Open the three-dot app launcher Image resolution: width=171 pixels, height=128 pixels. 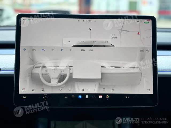[94, 97]
